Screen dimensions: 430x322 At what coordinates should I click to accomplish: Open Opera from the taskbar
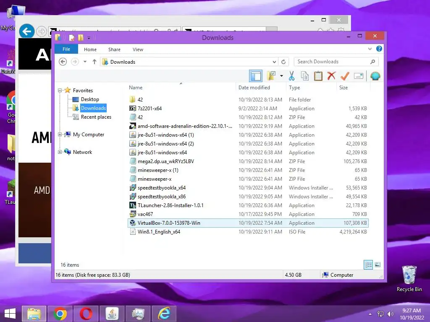point(86,314)
